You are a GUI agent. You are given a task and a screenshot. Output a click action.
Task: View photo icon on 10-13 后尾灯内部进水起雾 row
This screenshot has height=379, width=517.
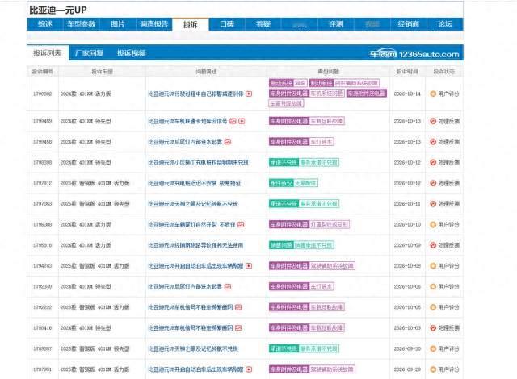[x=228, y=142]
